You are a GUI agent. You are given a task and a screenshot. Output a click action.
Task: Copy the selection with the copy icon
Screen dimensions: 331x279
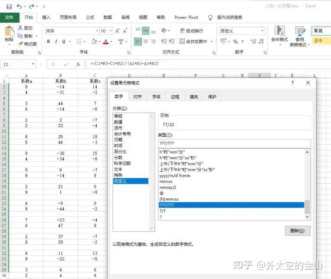point(20,36)
